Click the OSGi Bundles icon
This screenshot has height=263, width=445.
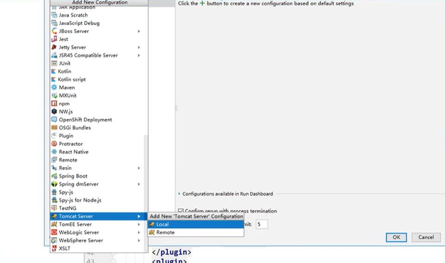(x=54, y=128)
